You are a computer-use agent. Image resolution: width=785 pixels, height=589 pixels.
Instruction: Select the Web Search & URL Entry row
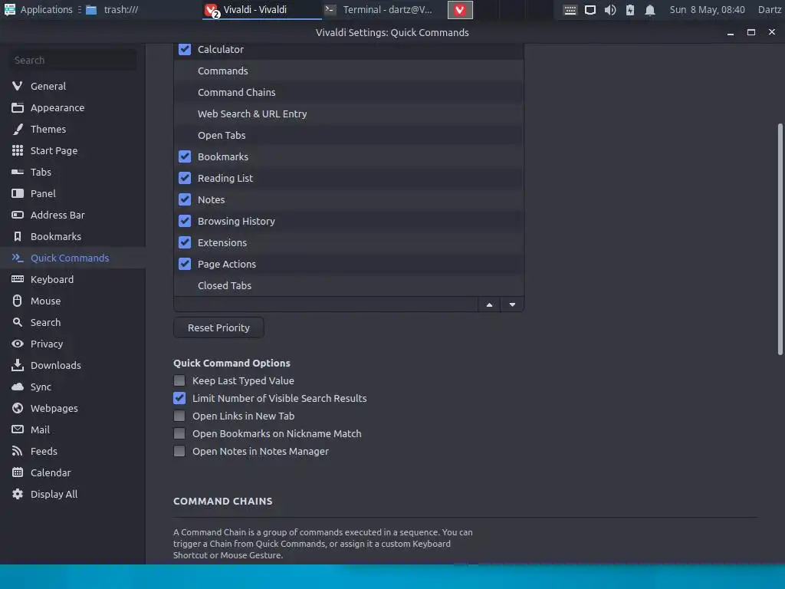click(x=349, y=114)
